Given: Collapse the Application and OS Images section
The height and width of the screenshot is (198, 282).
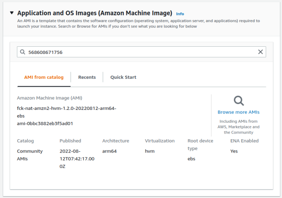Looking at the screenshot, I should [12, 13].
